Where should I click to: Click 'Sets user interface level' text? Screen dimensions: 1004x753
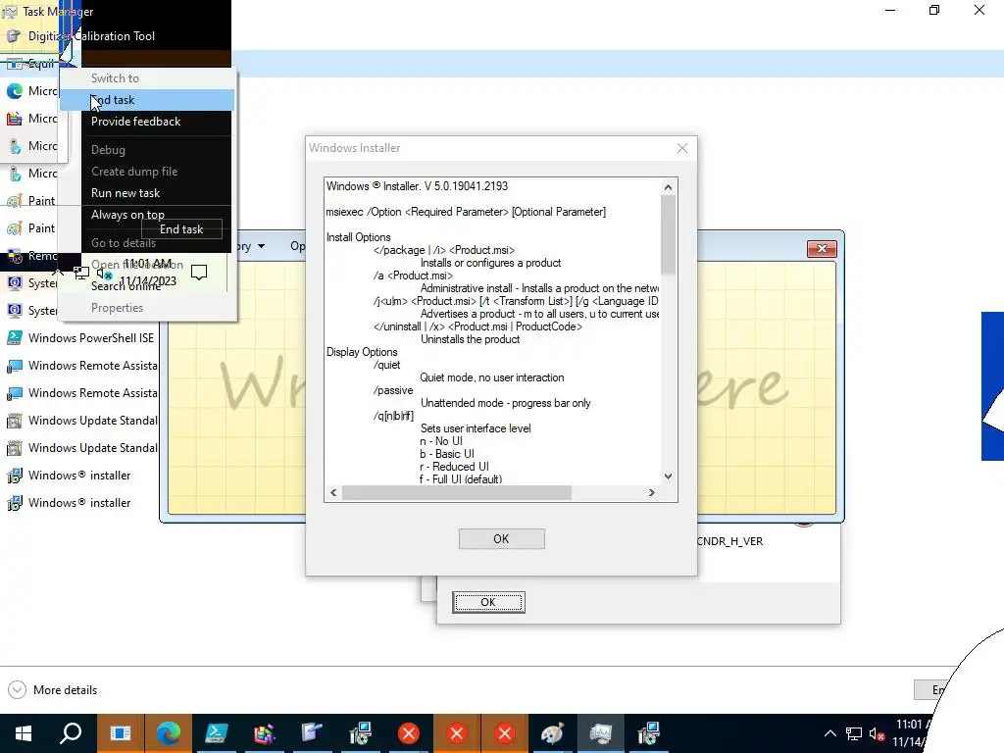coord(476,428)
